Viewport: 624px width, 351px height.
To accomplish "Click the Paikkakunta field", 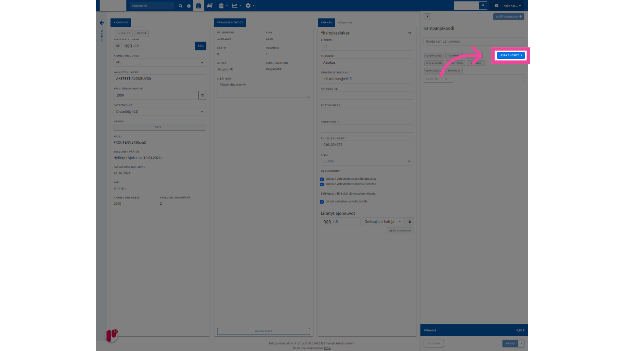I will coord(367,128).
